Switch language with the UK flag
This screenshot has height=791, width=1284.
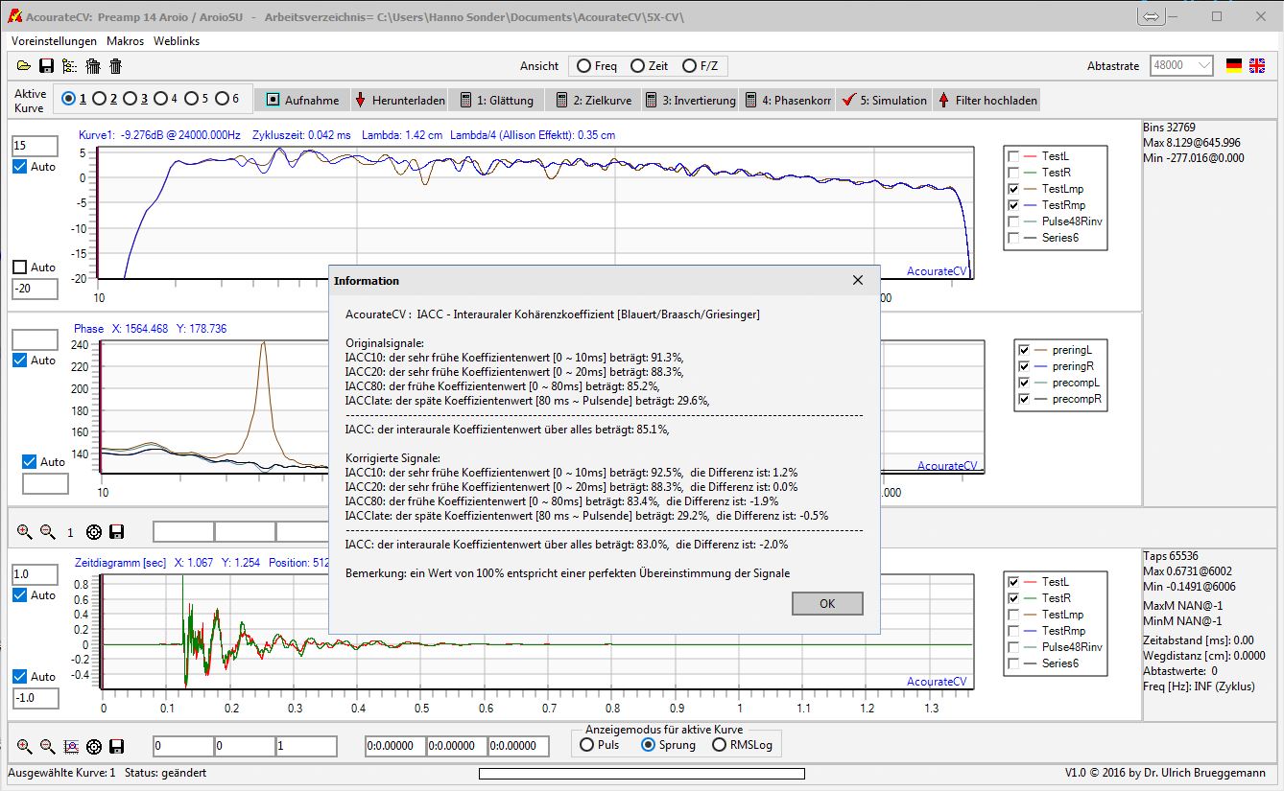pyautogui.click(x=1257, y=65)
